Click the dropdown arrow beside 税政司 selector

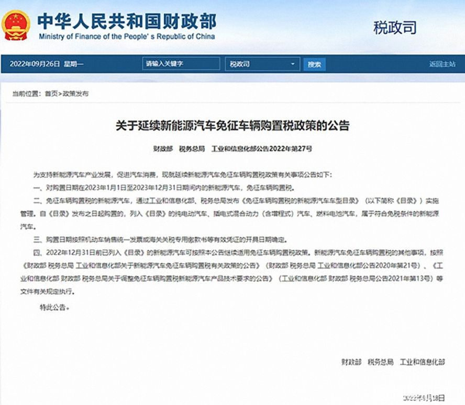pyautogui.click(x=292, y=64)
